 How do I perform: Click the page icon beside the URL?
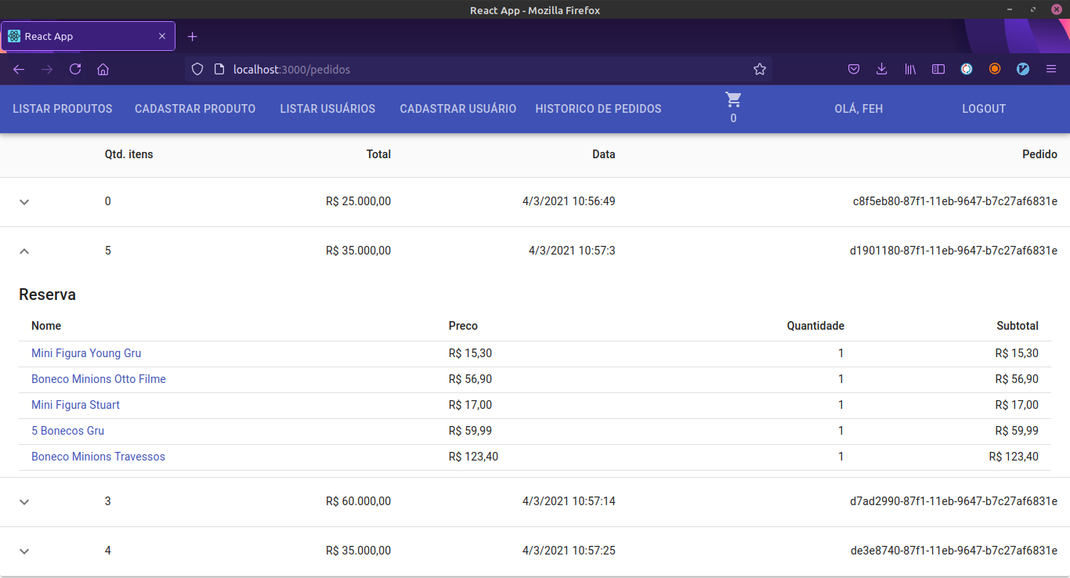coord(219,69)
